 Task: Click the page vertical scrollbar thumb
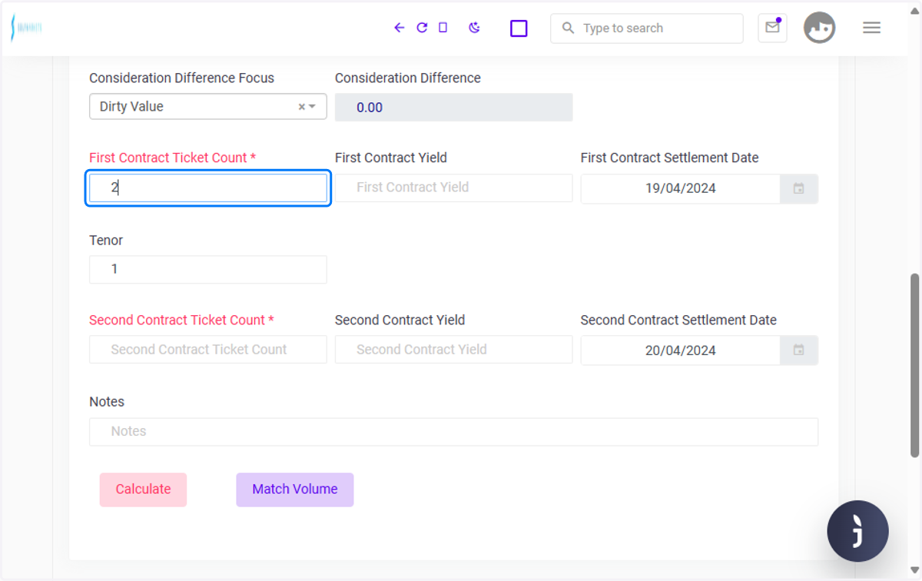(914, 365)
